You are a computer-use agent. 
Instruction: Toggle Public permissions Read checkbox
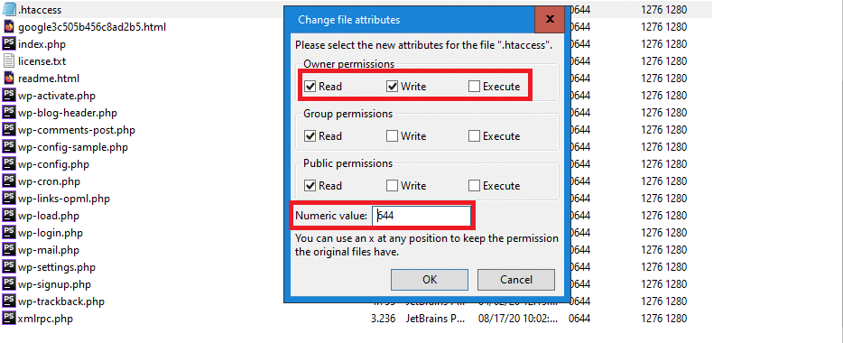pos(310,185)
